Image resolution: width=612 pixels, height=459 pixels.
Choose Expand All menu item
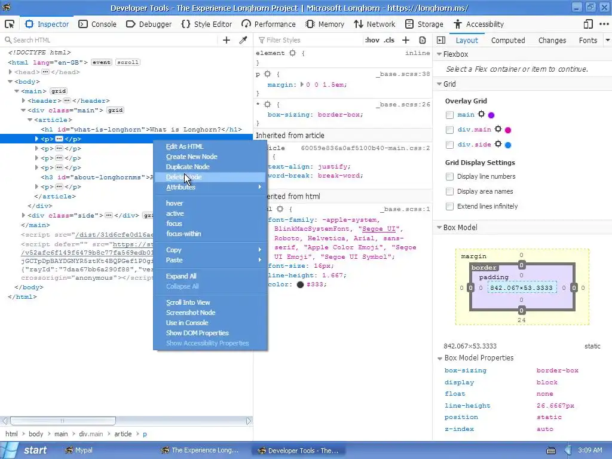click(x=210, y=276)
